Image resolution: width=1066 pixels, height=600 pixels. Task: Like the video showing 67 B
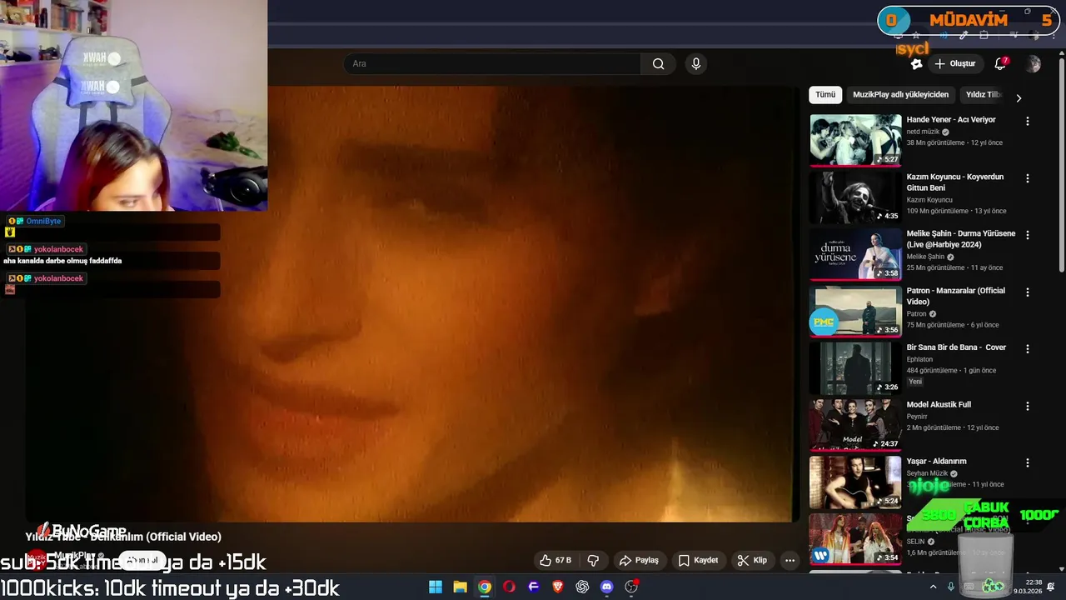555,560
